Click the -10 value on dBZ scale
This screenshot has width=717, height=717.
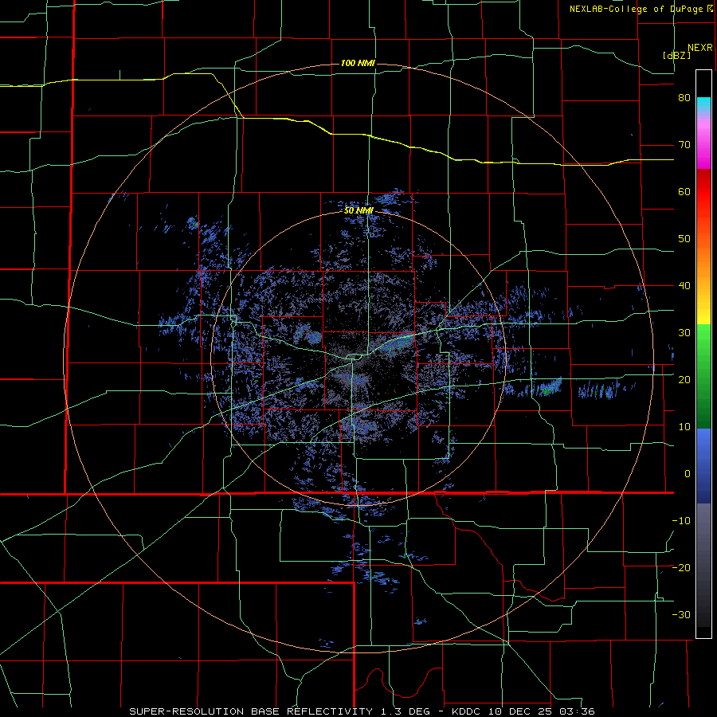pos(681,520)
